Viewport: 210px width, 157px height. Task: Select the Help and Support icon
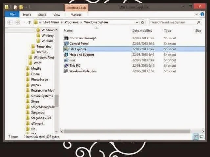[x=66, y=55]
